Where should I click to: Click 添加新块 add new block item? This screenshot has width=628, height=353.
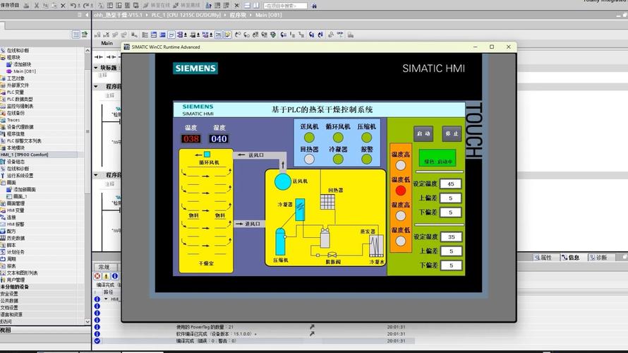[x=22, y=64]
